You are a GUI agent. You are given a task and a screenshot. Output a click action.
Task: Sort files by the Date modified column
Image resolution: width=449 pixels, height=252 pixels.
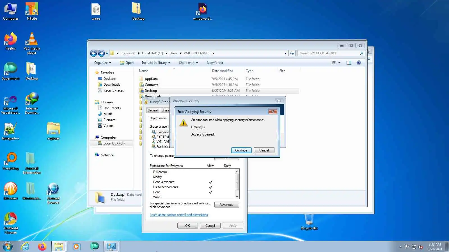pyautogui.click(x=223, y=71)
